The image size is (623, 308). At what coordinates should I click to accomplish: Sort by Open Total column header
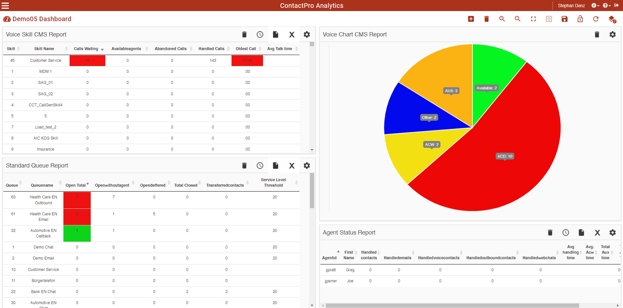point(75,185)
